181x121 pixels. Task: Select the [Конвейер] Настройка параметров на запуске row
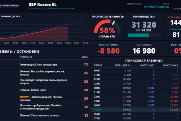pos(45,81)
